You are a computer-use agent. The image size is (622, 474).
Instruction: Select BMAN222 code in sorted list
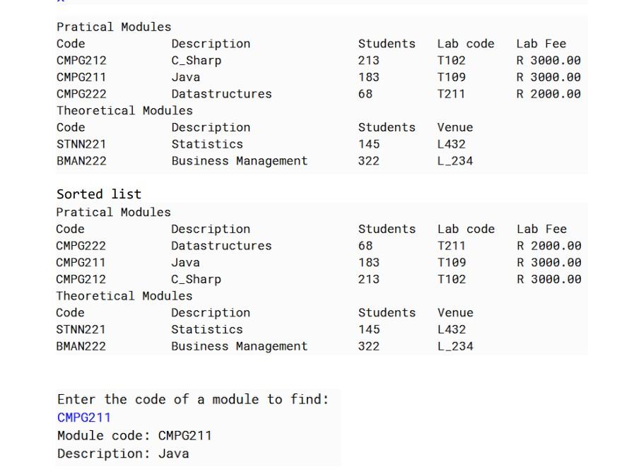point(81,346)
